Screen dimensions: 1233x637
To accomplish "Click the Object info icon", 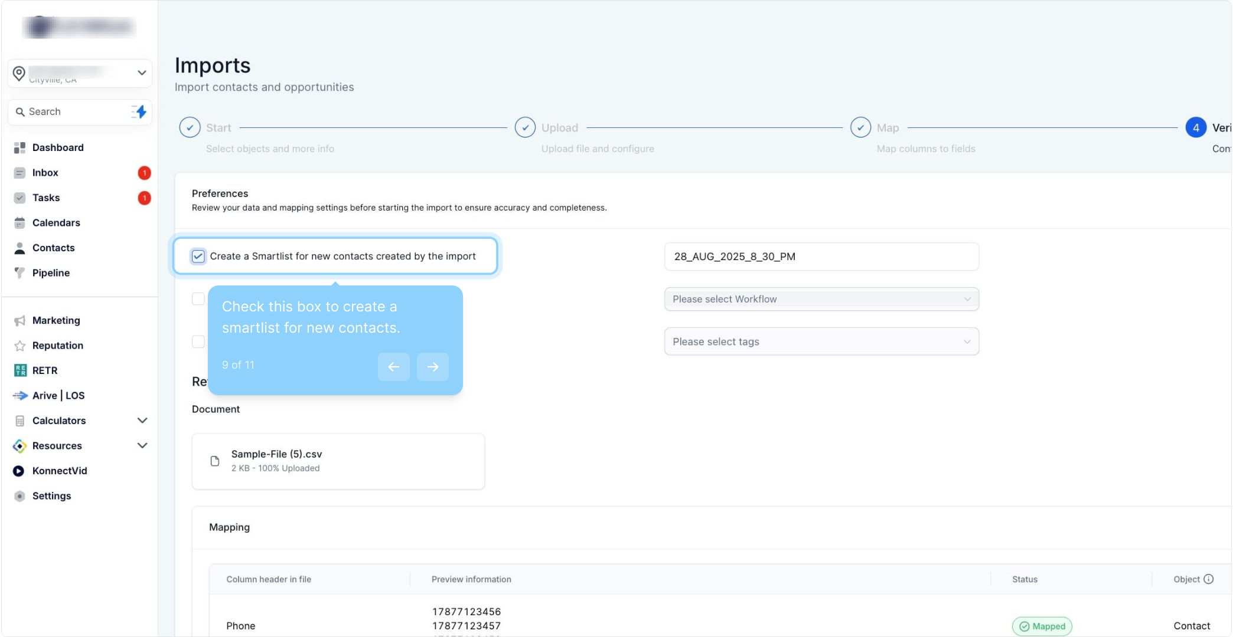I will tap(1208, 579).
